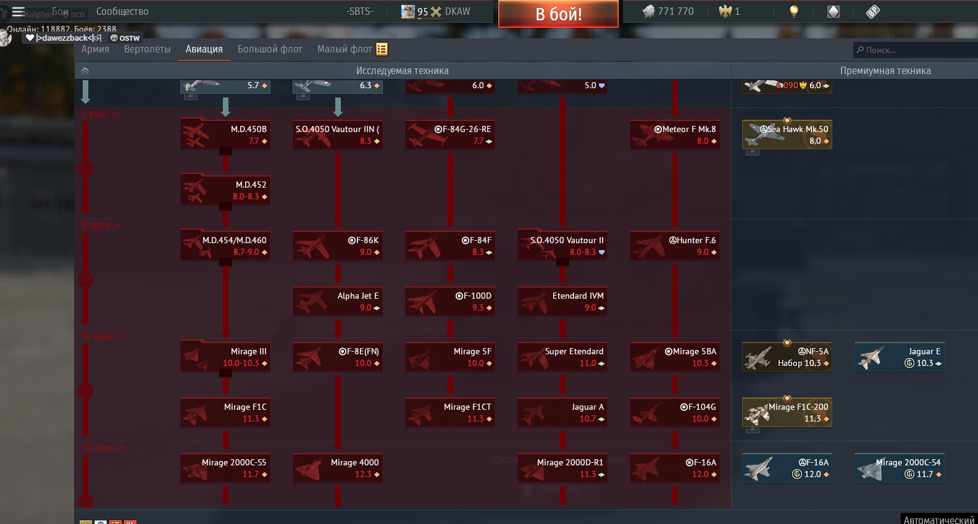
Task: Select the Mirage 2000C-S5 aircraft card
Action: [225, 468]
